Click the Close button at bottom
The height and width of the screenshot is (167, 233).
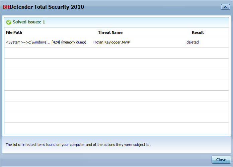221,160
